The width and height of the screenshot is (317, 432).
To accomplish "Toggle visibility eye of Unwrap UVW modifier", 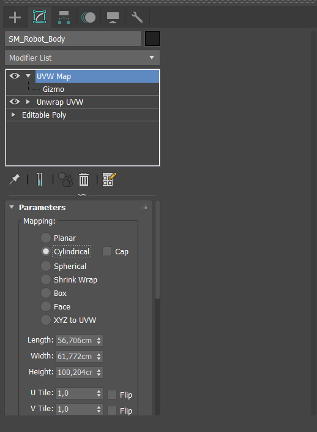I will 15,102.
